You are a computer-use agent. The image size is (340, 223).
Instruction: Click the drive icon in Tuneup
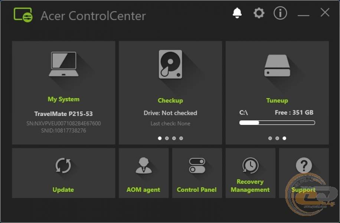pos(277,65)
